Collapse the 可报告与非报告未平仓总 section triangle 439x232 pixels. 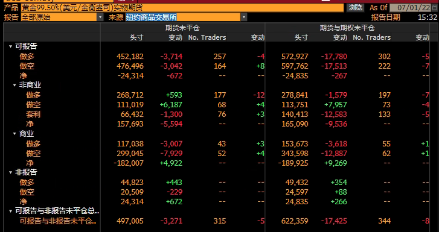11,212
